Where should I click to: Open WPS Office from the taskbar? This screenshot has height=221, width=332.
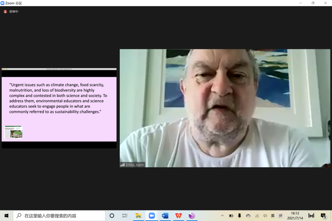coord(179,216)
